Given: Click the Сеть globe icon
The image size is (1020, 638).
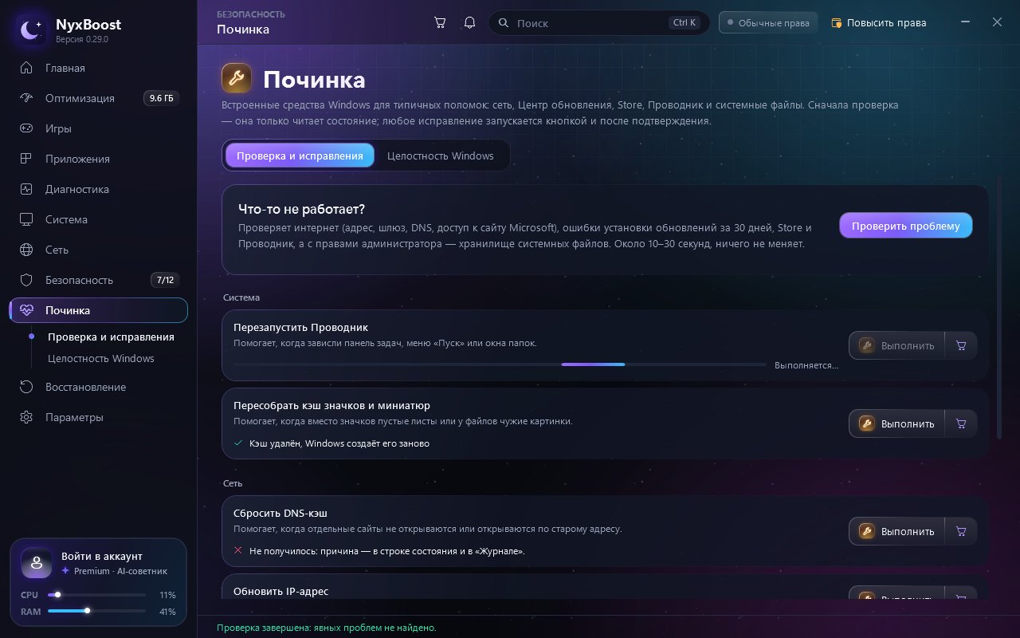Looking at the screenshot, I should pos(27,250).
